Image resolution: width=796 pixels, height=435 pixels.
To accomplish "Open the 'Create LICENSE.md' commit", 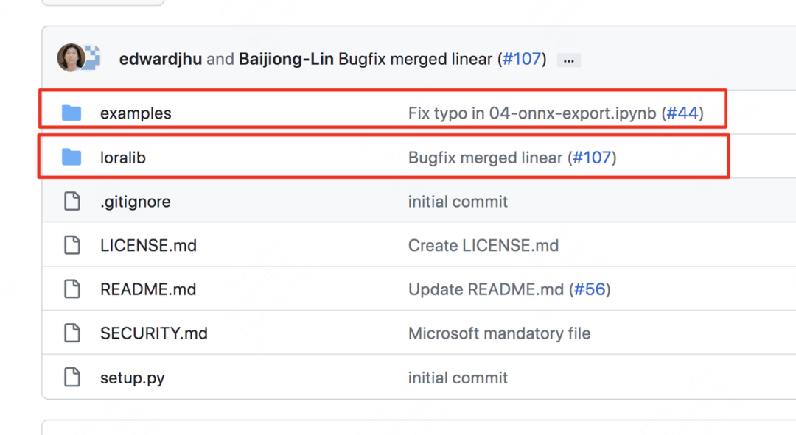I will [x=483, y=245].
